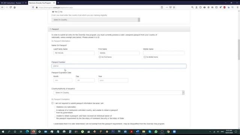Click the expiration Year field
This screenshot has width=240, height=135.
click(x=113, y=80)
